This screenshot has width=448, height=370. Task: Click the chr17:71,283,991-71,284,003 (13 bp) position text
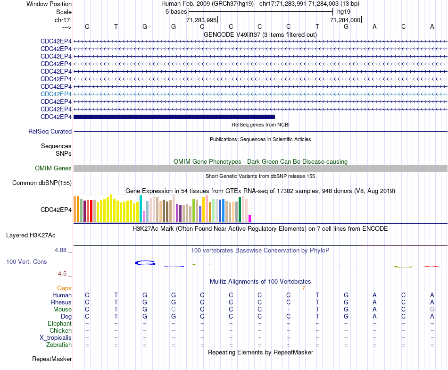(x=309, y=4)
